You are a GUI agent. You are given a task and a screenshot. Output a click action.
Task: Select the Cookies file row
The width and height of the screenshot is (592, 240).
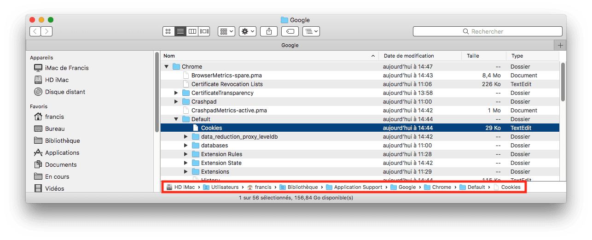[360, 128]
